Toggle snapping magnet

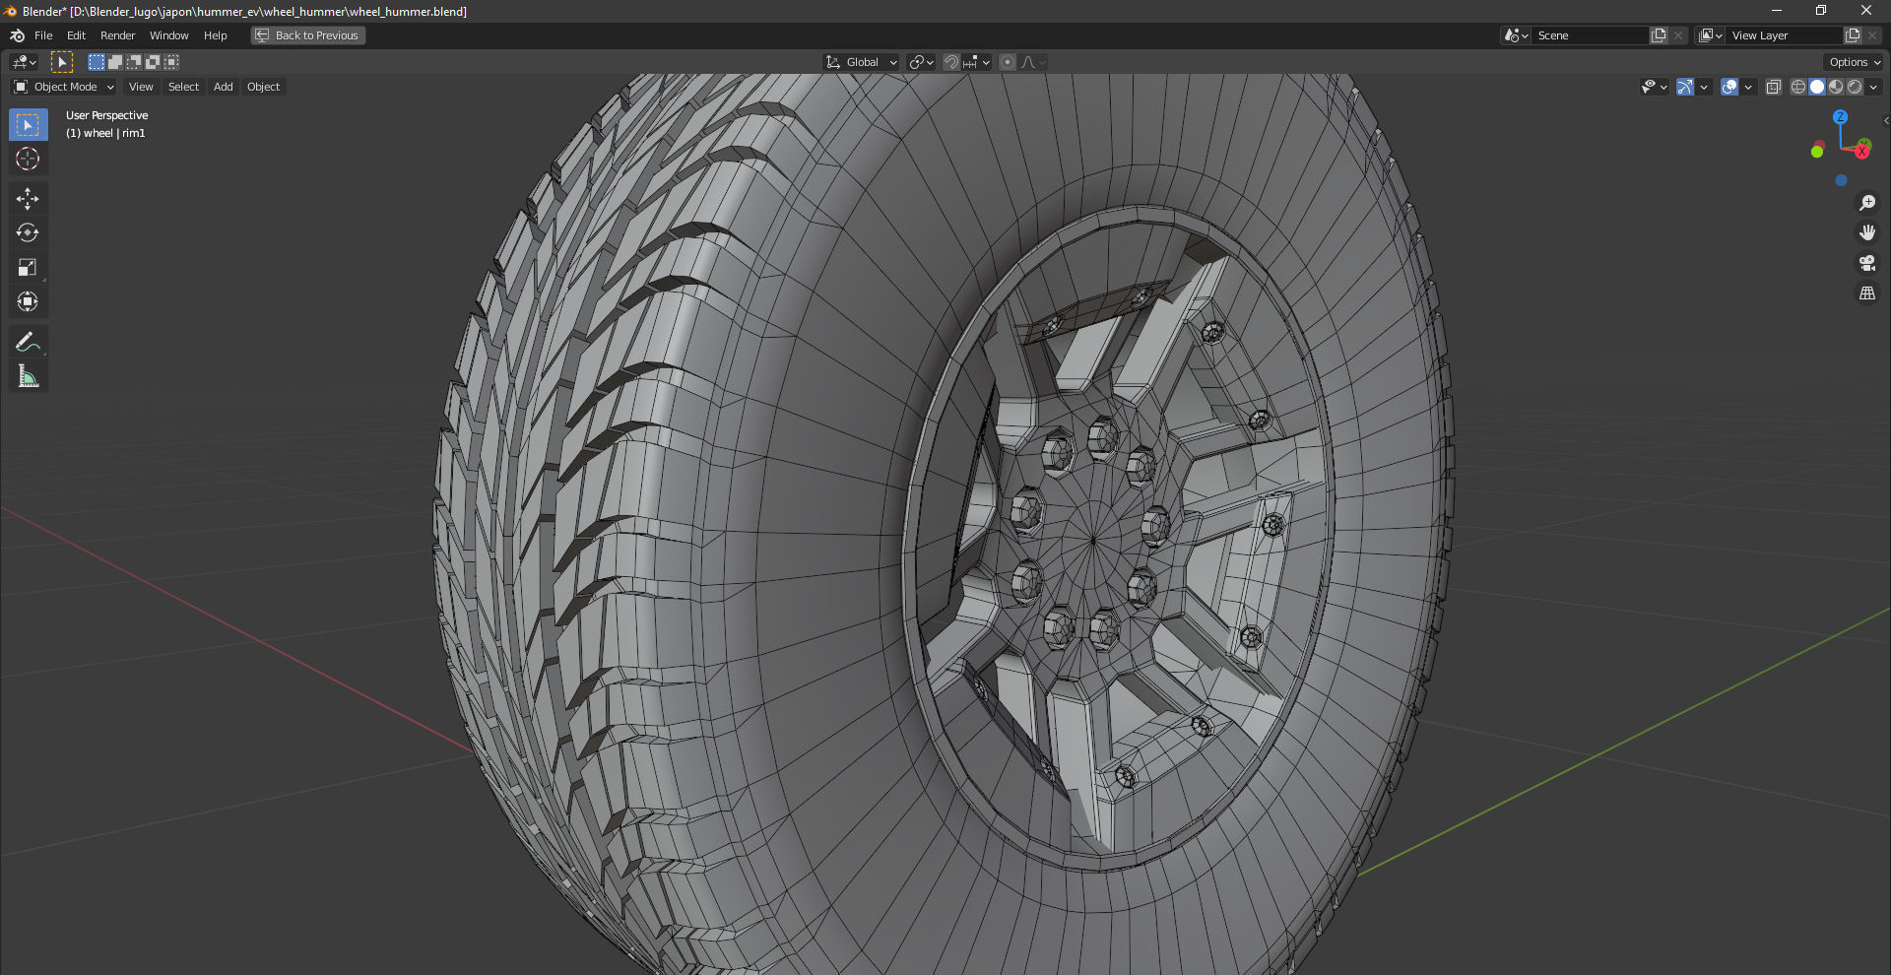click(x=950, y=62)
